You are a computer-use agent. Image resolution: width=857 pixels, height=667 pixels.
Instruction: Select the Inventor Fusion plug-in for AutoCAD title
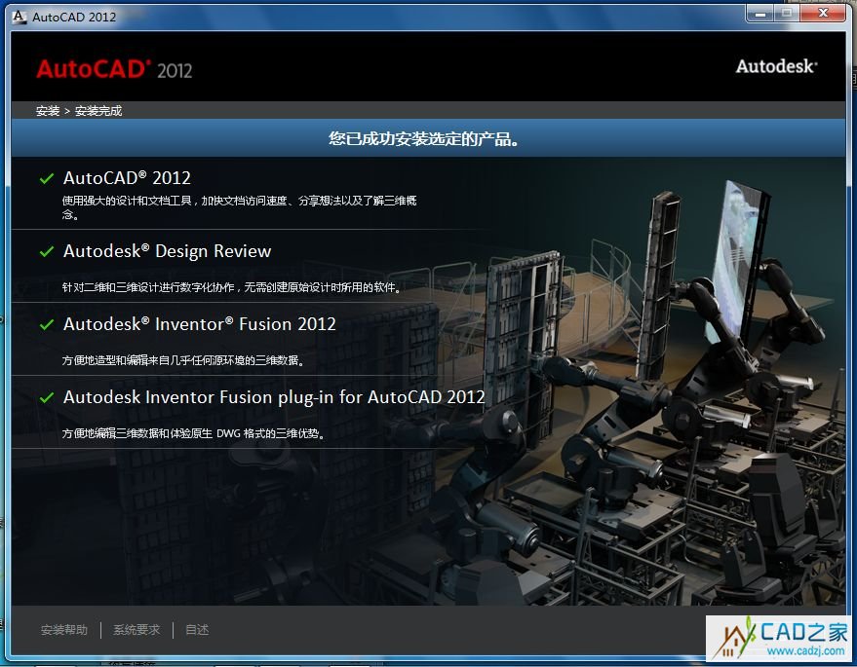coord(274,397)
